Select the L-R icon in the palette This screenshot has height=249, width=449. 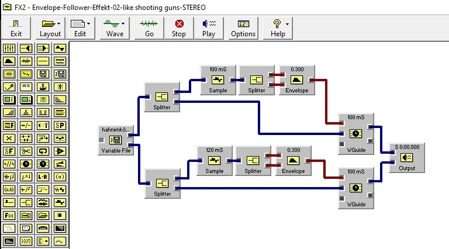[43, 177]
